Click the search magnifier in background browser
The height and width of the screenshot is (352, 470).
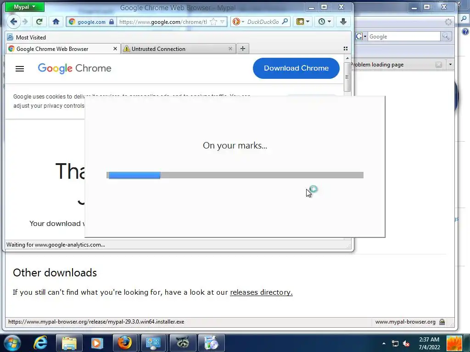point(446,37)
